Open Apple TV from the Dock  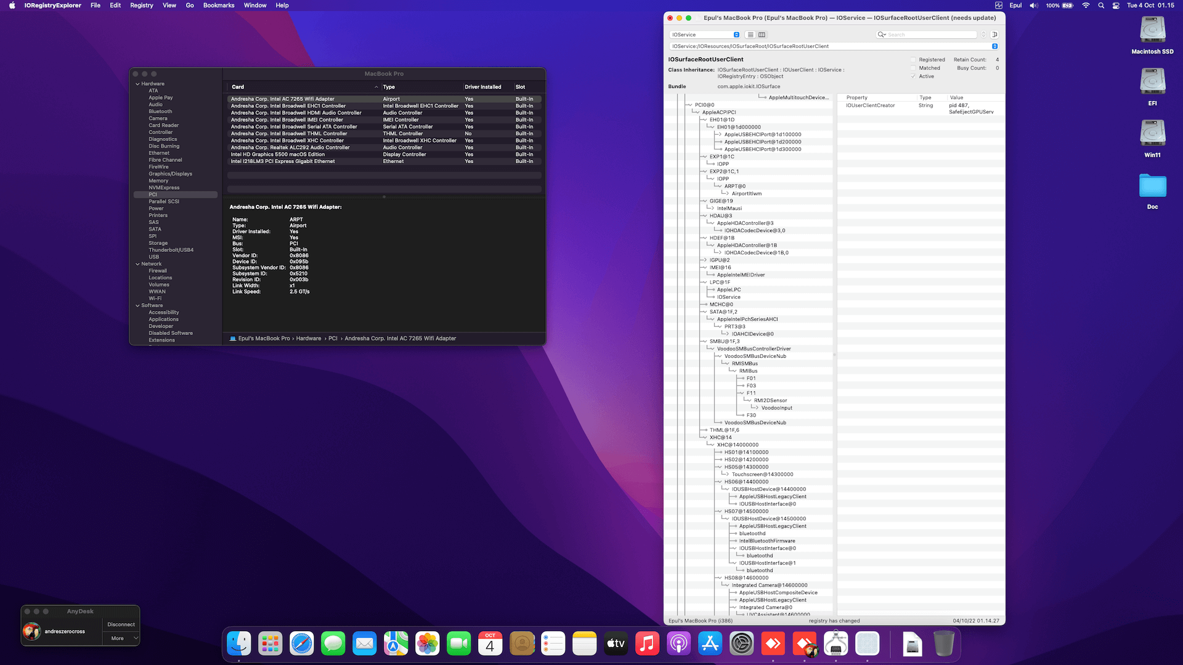616,644
